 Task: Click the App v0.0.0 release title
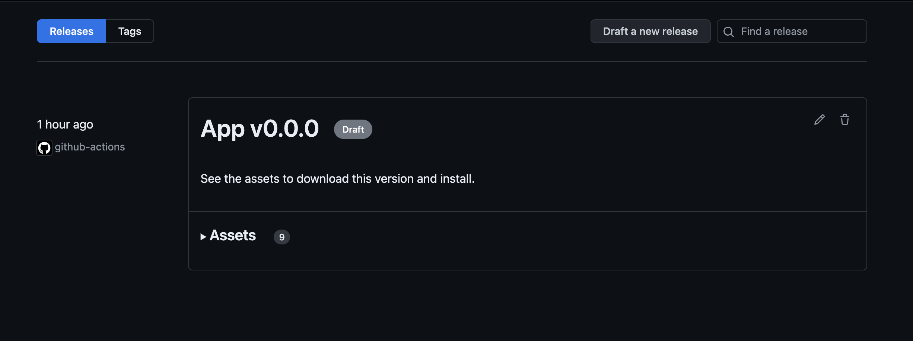click(x=260, y=129)
